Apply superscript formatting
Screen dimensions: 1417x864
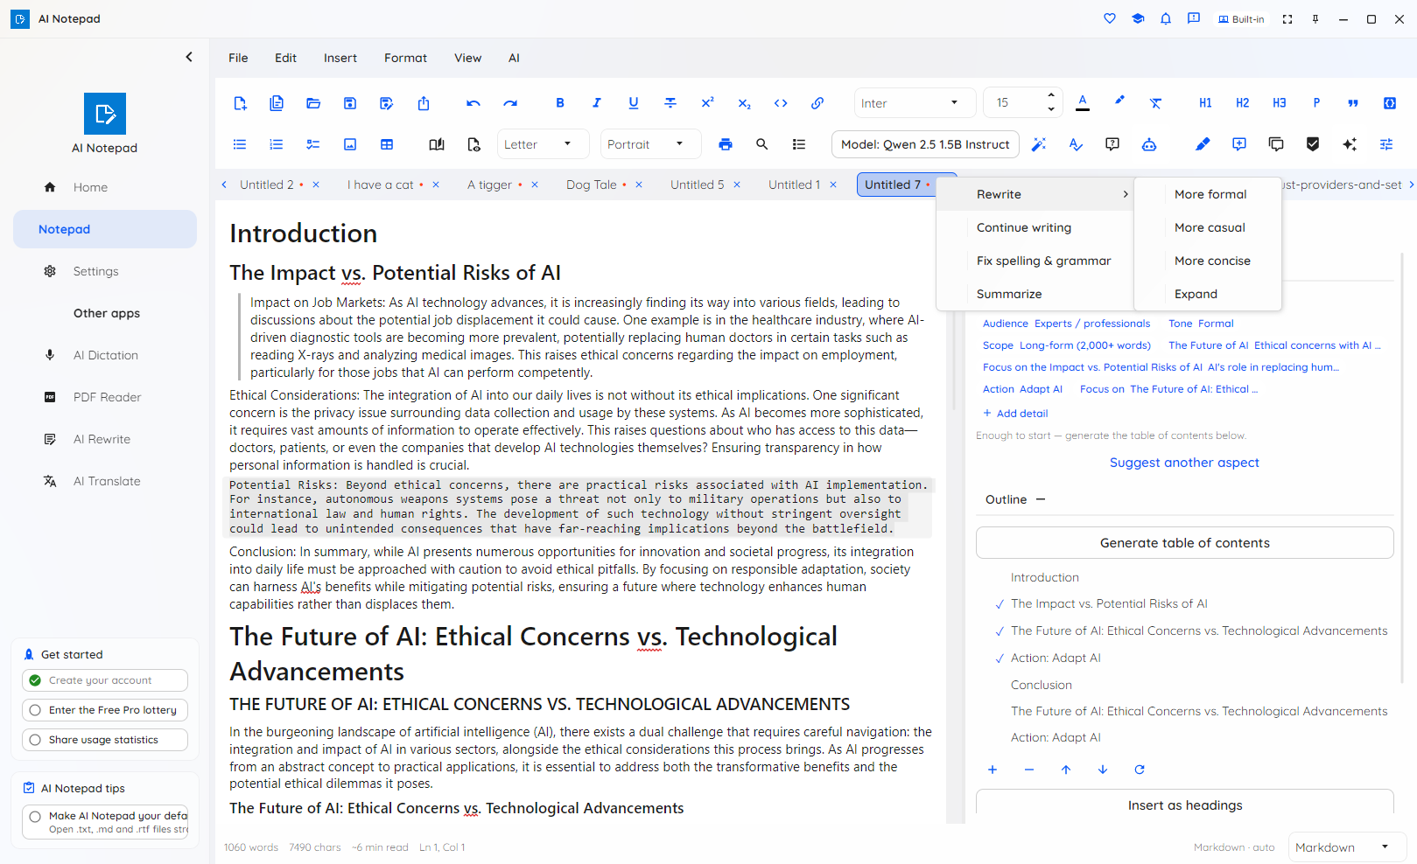point(707,103)
